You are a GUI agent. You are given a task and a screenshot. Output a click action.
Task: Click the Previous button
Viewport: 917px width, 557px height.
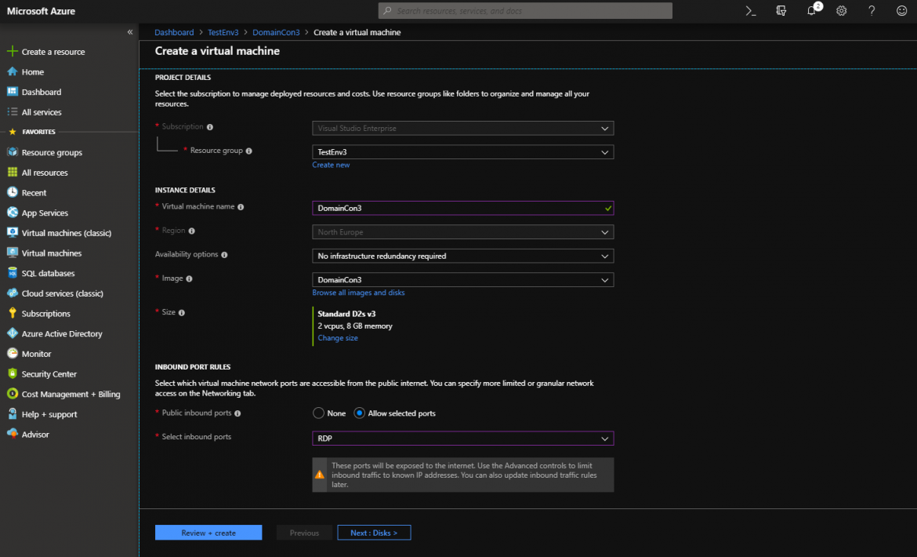[304, 533]
